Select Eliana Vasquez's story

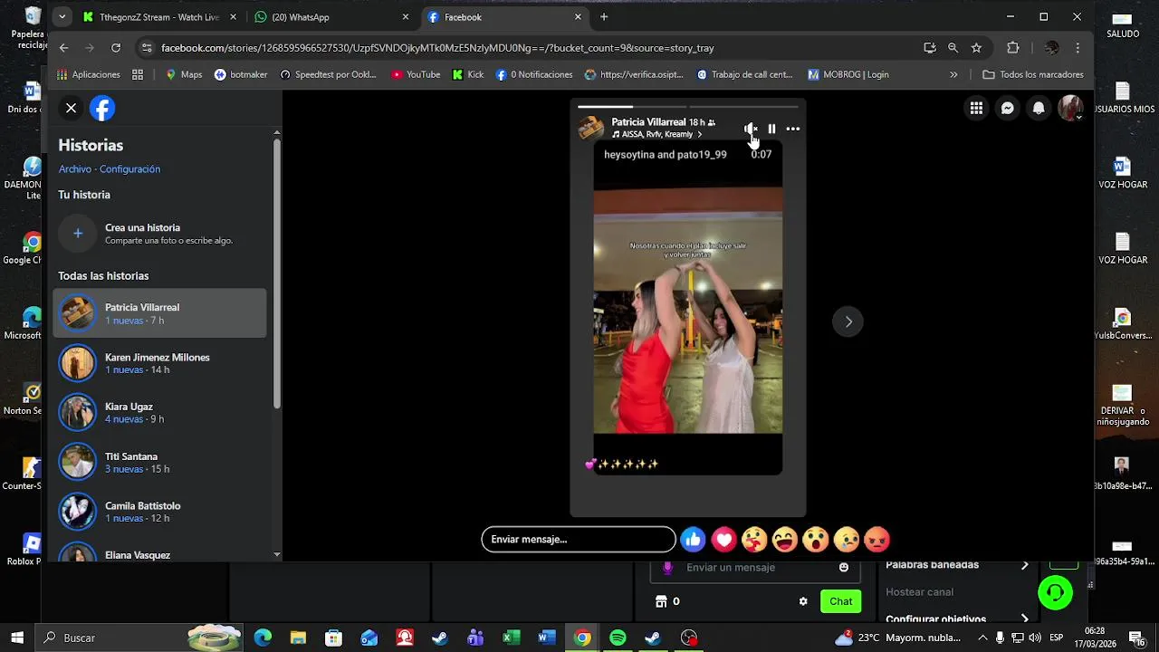click(160, 551)
